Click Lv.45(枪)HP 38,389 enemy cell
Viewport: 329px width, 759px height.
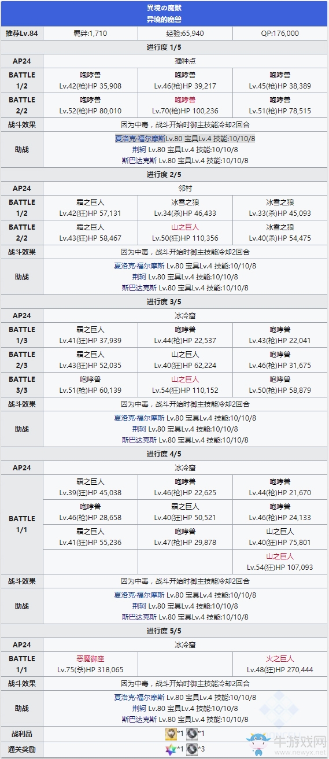click(x=280, y=80)
